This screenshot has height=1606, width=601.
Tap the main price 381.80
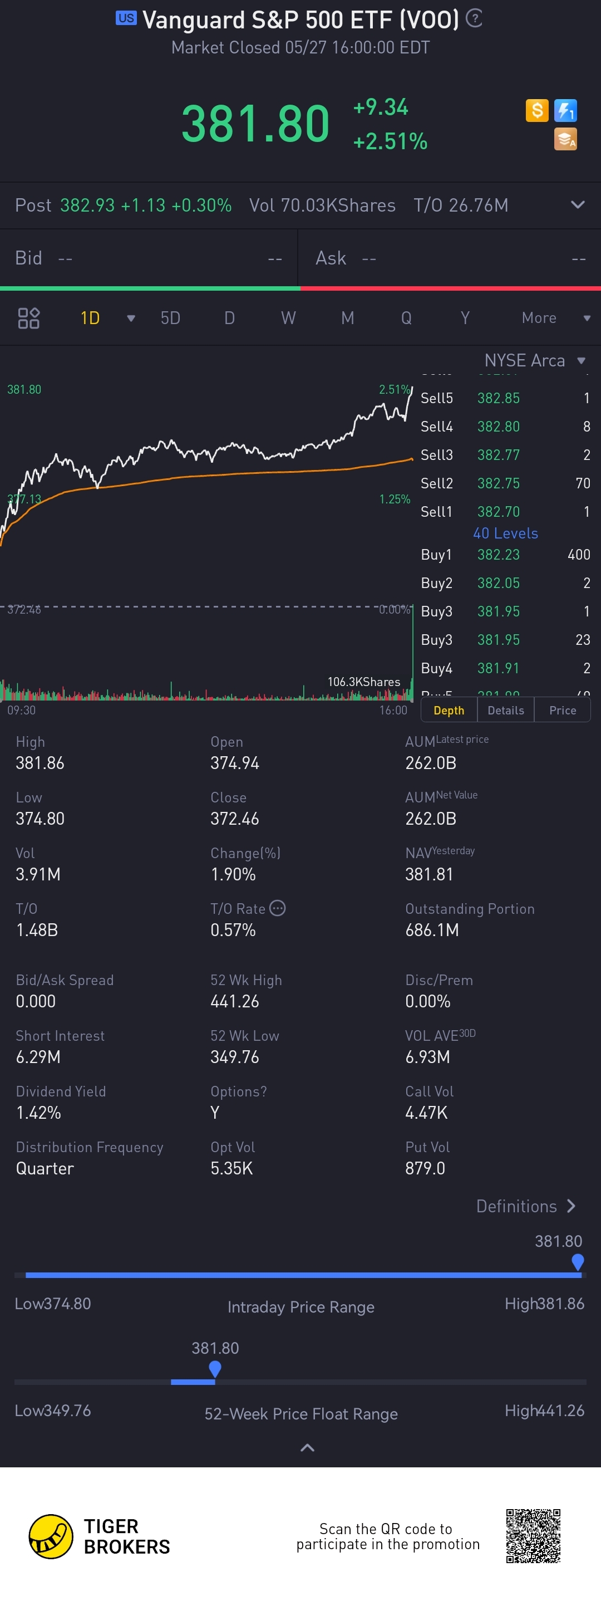(255, 124)
